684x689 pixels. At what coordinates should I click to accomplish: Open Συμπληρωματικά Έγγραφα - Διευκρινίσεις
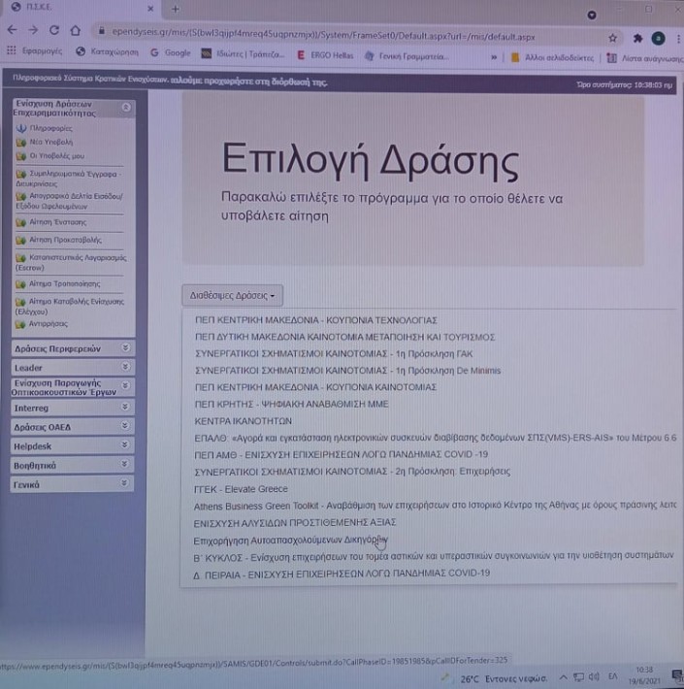point(69,179)
